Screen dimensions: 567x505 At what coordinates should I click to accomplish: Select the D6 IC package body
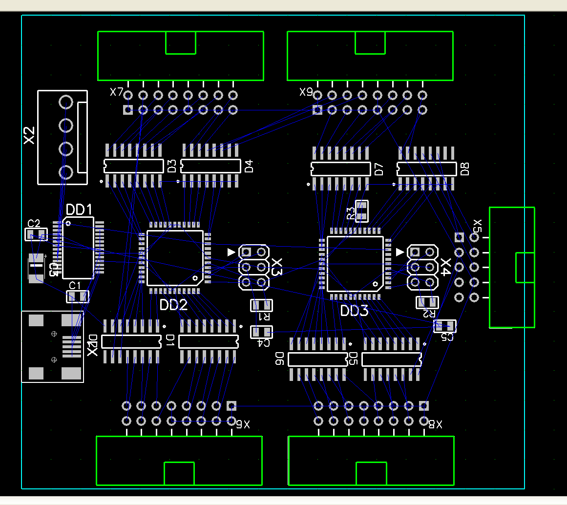click(x=318, y=359)
